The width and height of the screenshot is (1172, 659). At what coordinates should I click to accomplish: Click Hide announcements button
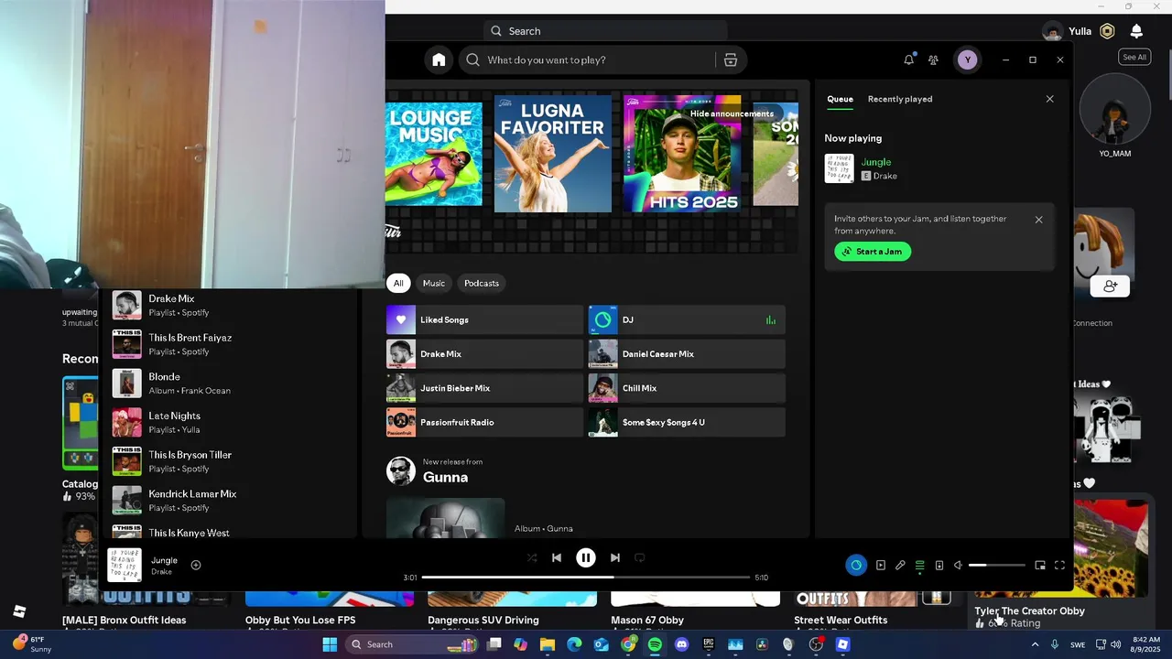tap(732, 113)
